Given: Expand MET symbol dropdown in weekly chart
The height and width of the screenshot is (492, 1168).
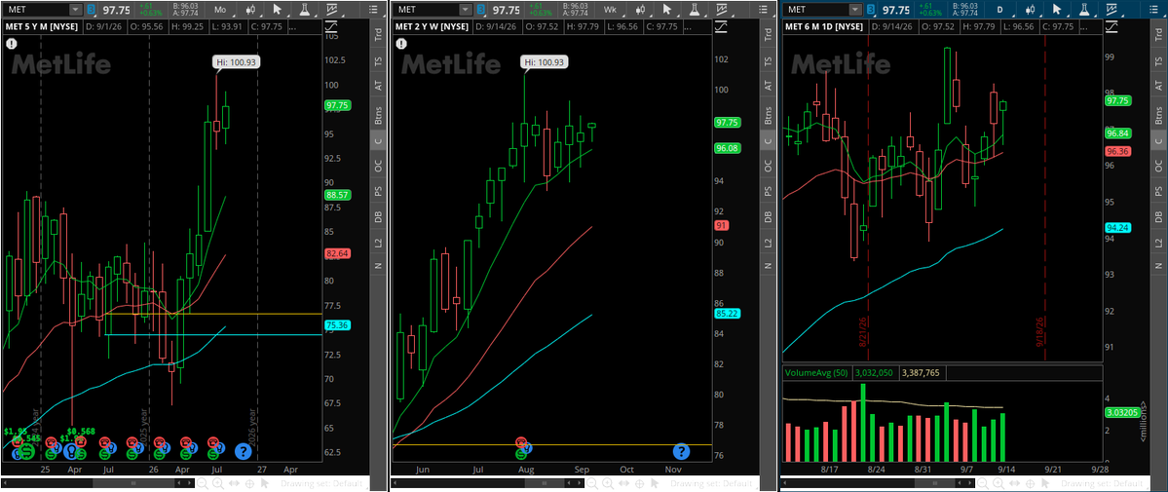Looking at the screenshot, I should point(466,10).
